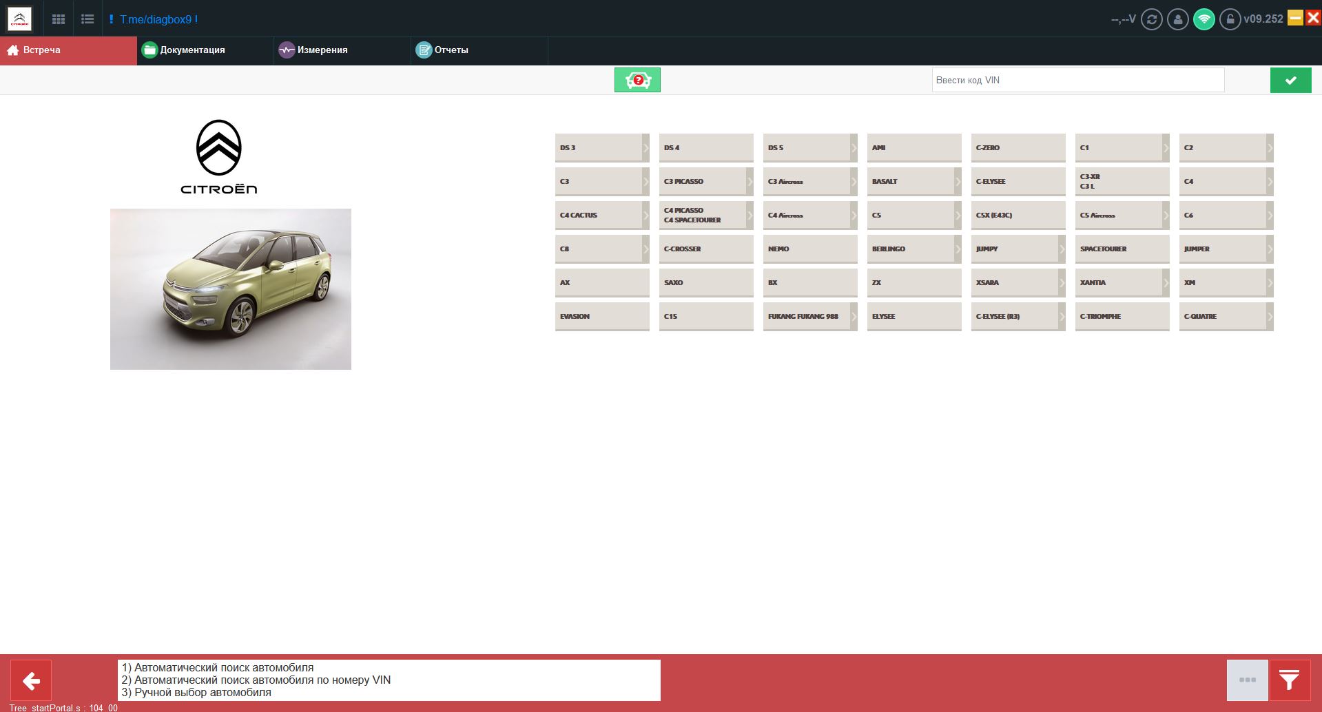1322x712 pixels.
Task: Open the filter funnel button
Action: 1290,680
